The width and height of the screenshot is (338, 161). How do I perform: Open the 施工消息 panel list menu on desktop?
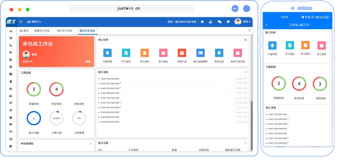pyautogui.click(x=246, y=72)
